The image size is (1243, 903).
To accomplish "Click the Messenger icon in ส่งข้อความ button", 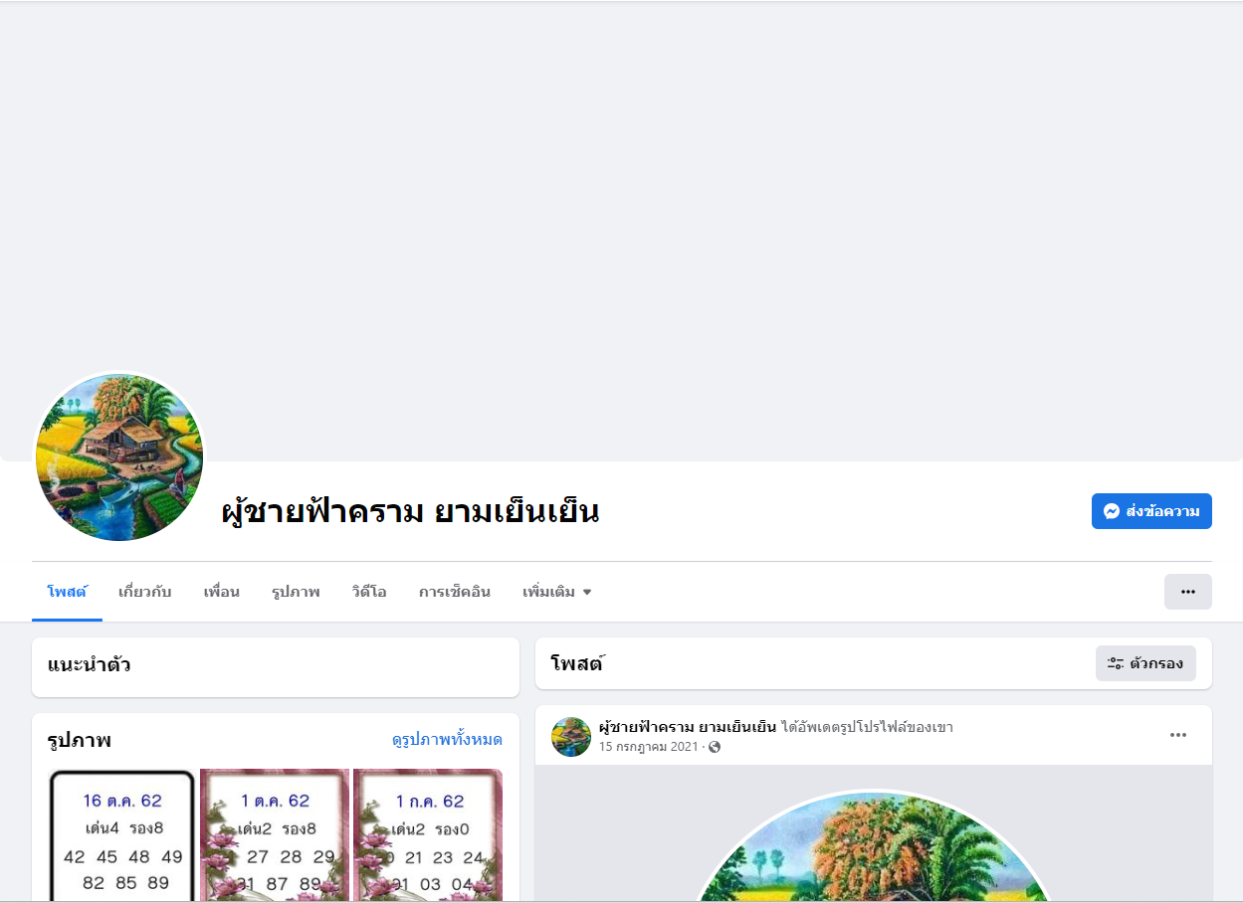I will pyautogui.click(x=1112, y=511).
